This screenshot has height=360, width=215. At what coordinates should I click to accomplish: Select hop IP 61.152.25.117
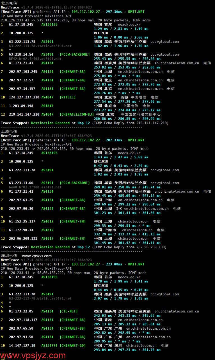(x=22, y=221)
